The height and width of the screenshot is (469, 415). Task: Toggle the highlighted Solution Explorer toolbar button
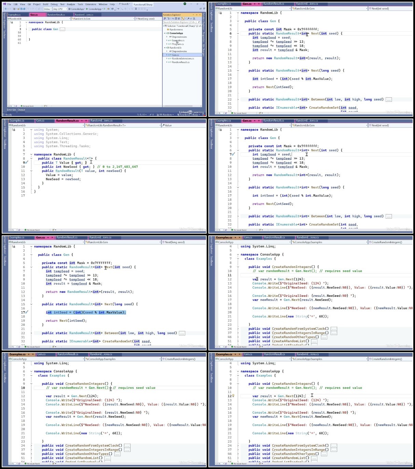tap(183, 18)
